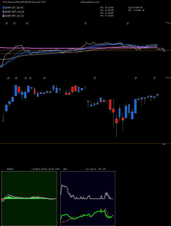Click the Pre O: 25.04 open value

pos(107,7)
